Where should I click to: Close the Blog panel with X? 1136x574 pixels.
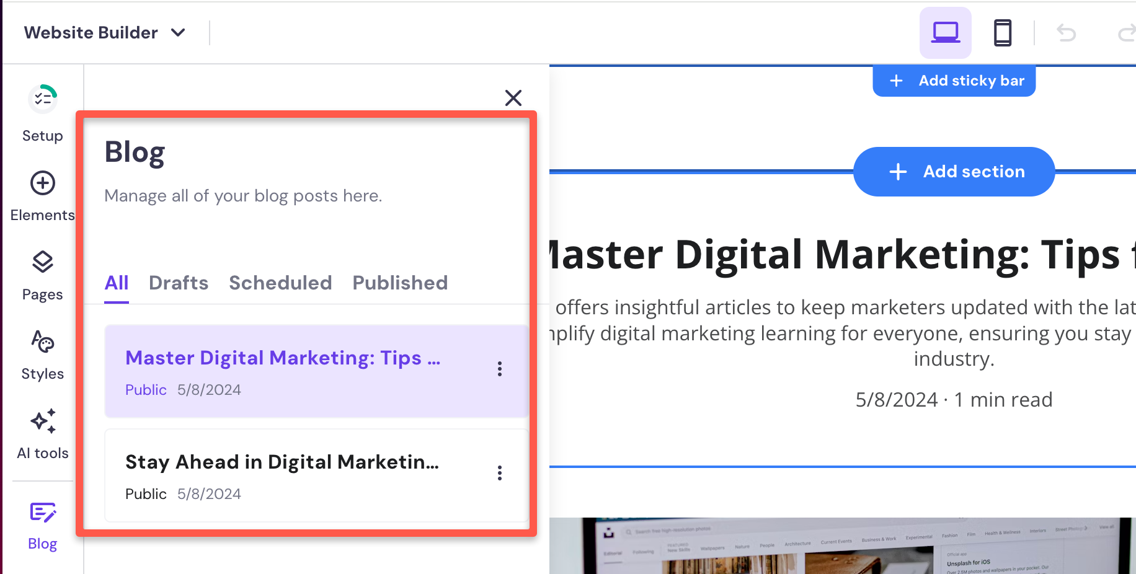[514, 98]
